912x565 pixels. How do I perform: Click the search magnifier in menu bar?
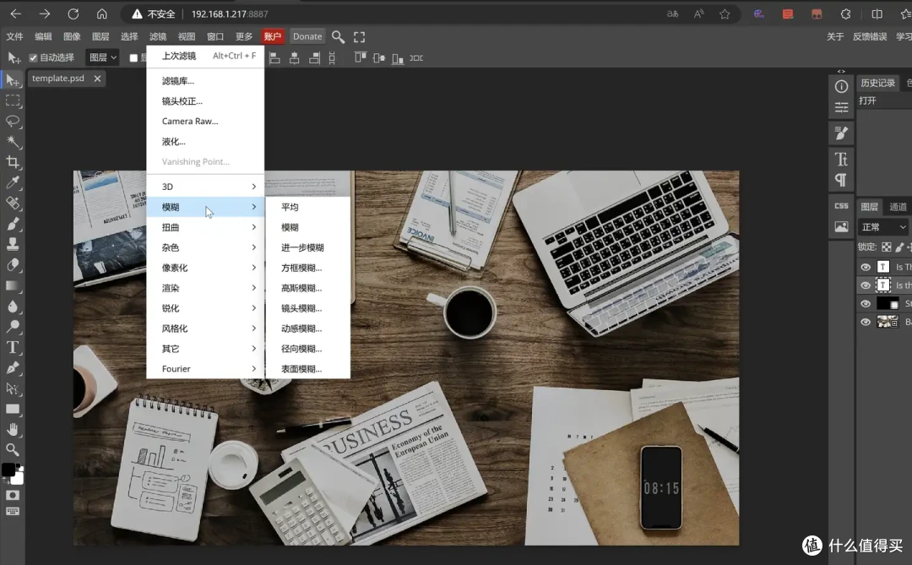(x=338, y=37)
